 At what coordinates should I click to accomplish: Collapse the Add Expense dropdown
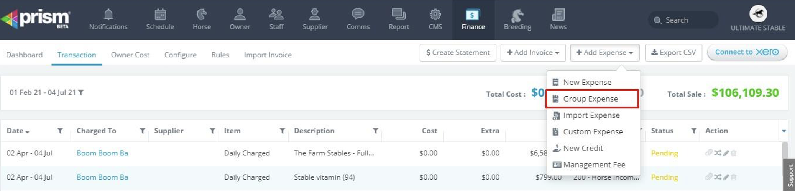point(604,52)
